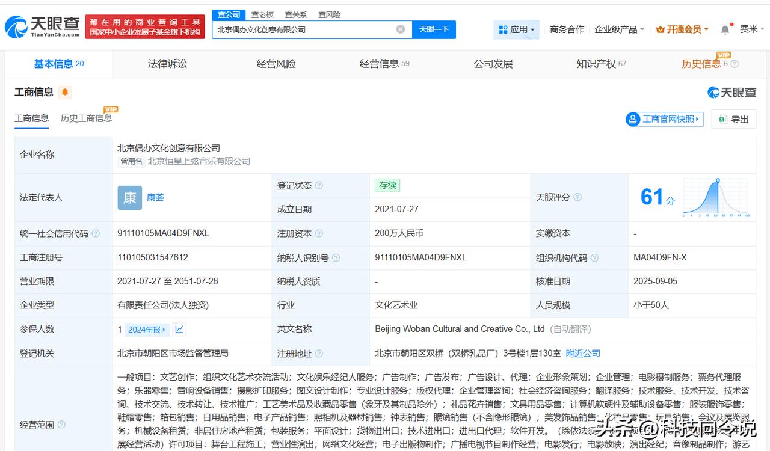
Task: Click the English name Beijing Woban Cultural and Creative
Action: [x=460, y=329]
